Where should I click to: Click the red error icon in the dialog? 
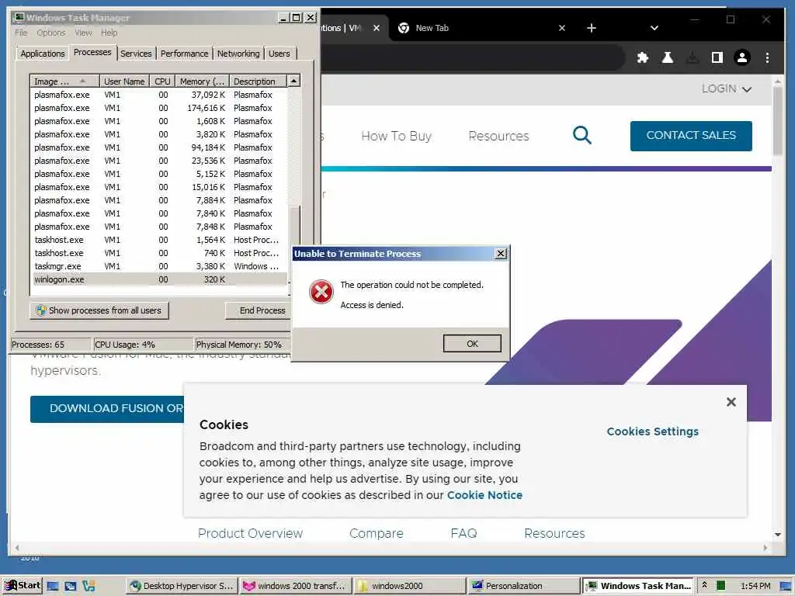click(321, 292)
